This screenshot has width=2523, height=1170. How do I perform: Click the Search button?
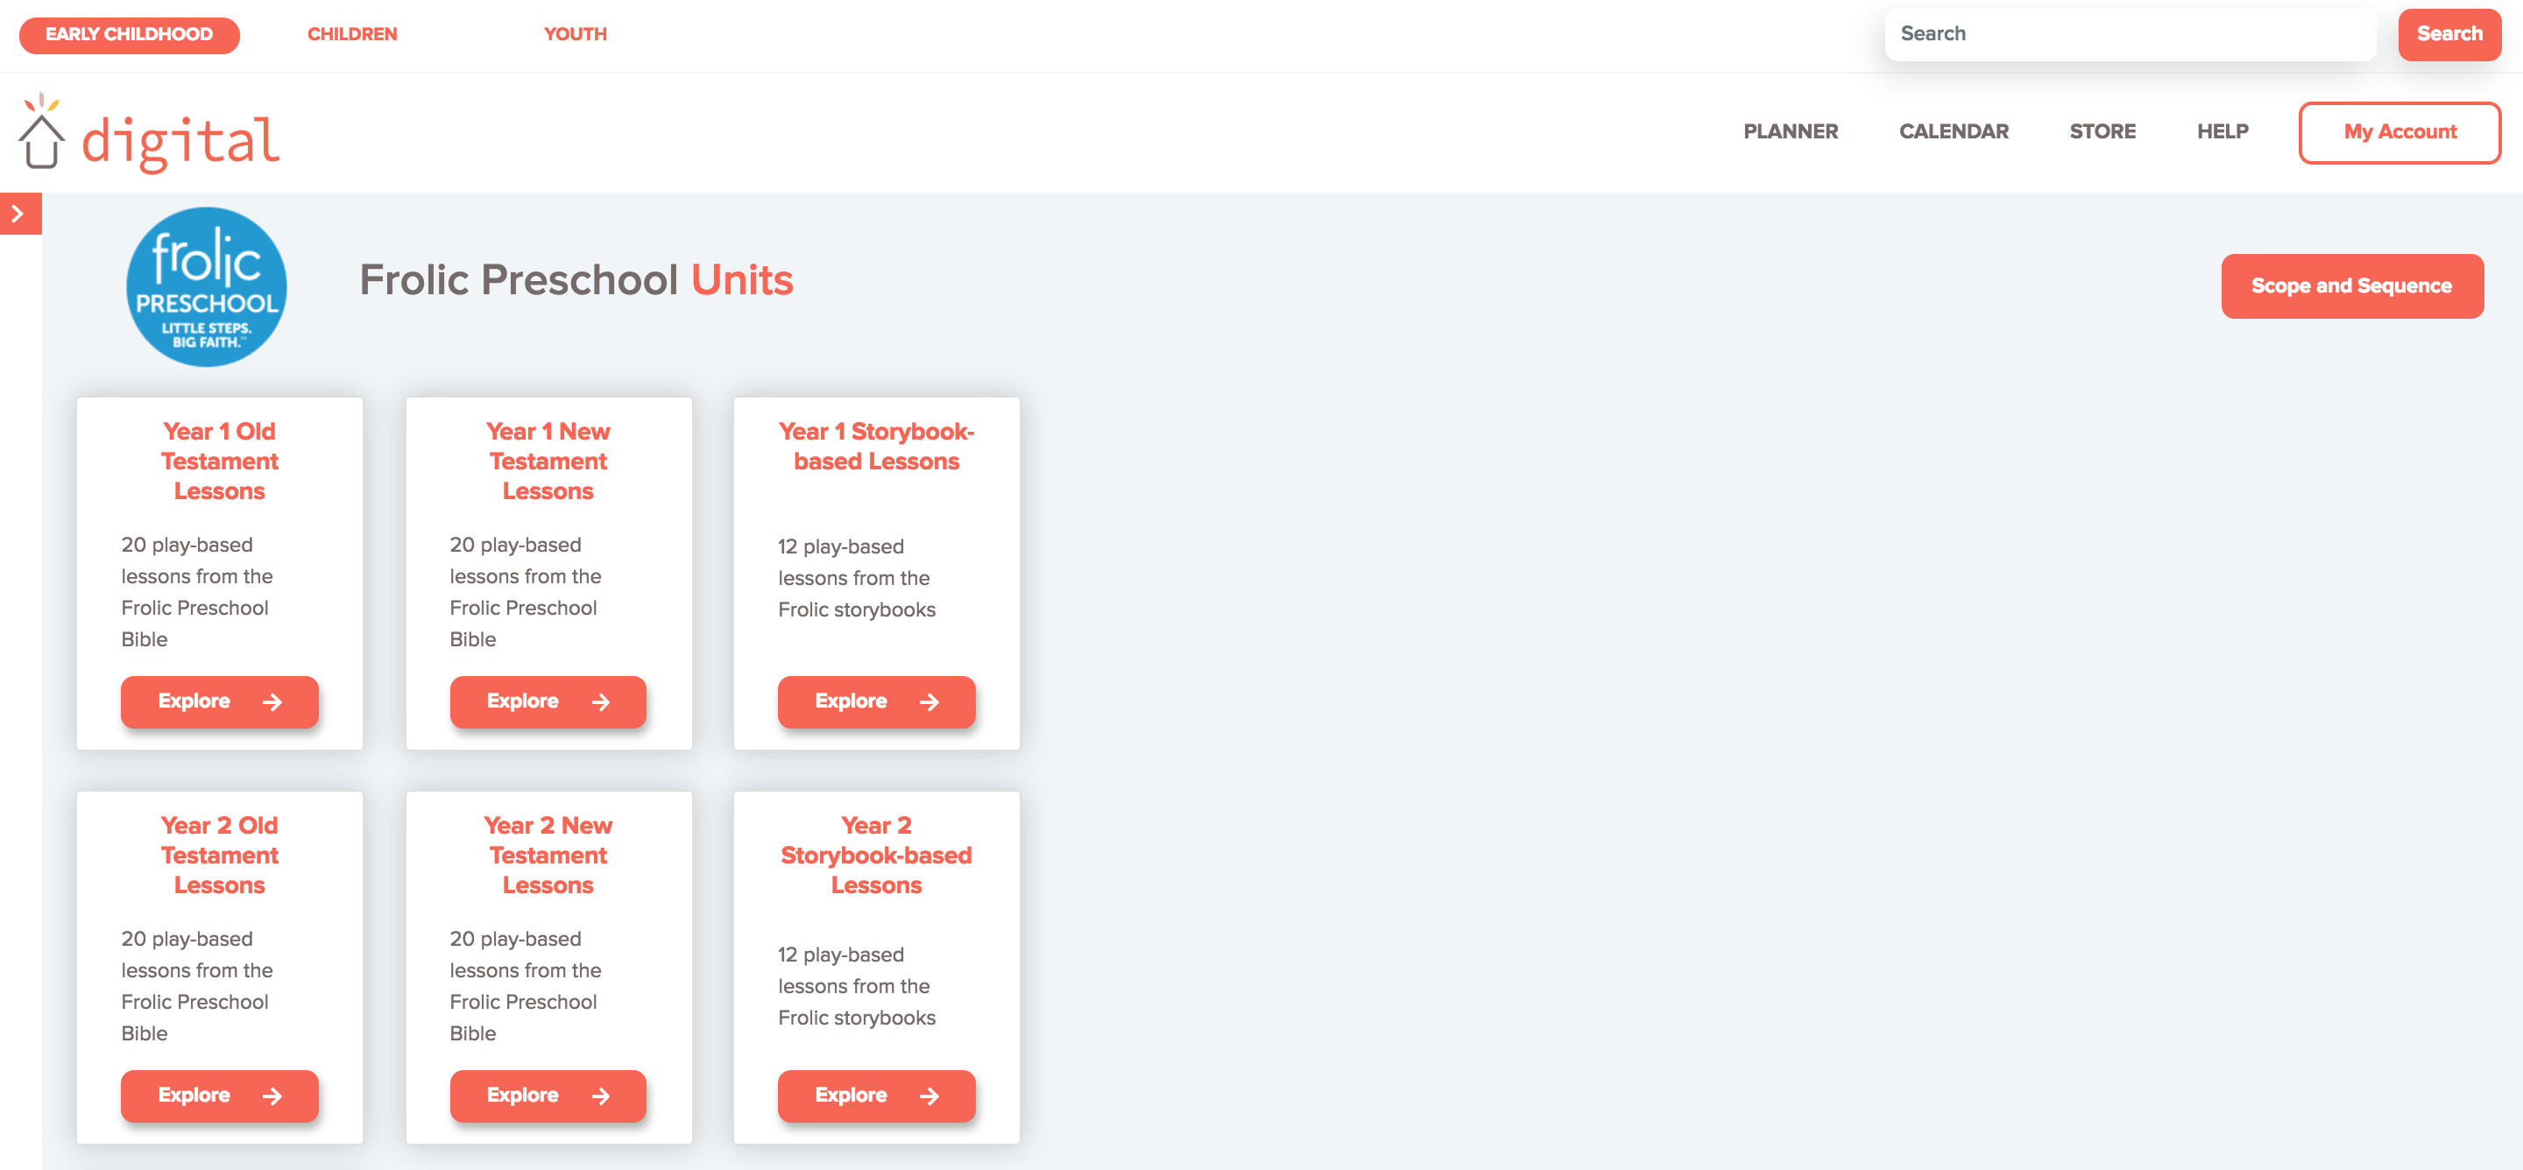pos(2449,34)
